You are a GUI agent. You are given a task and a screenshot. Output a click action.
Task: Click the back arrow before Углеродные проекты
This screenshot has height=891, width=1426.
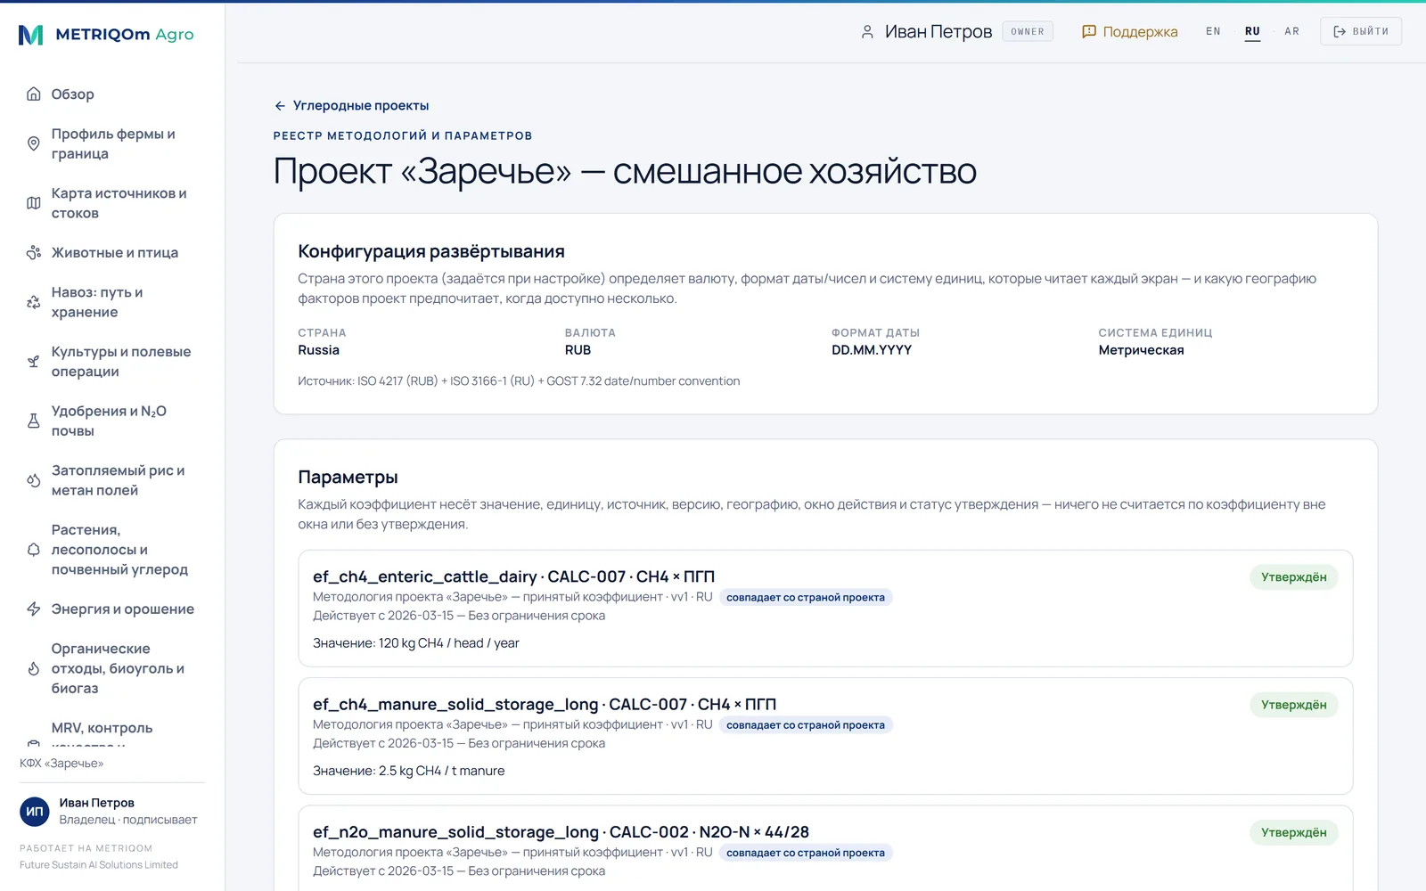tap(280, 106)
